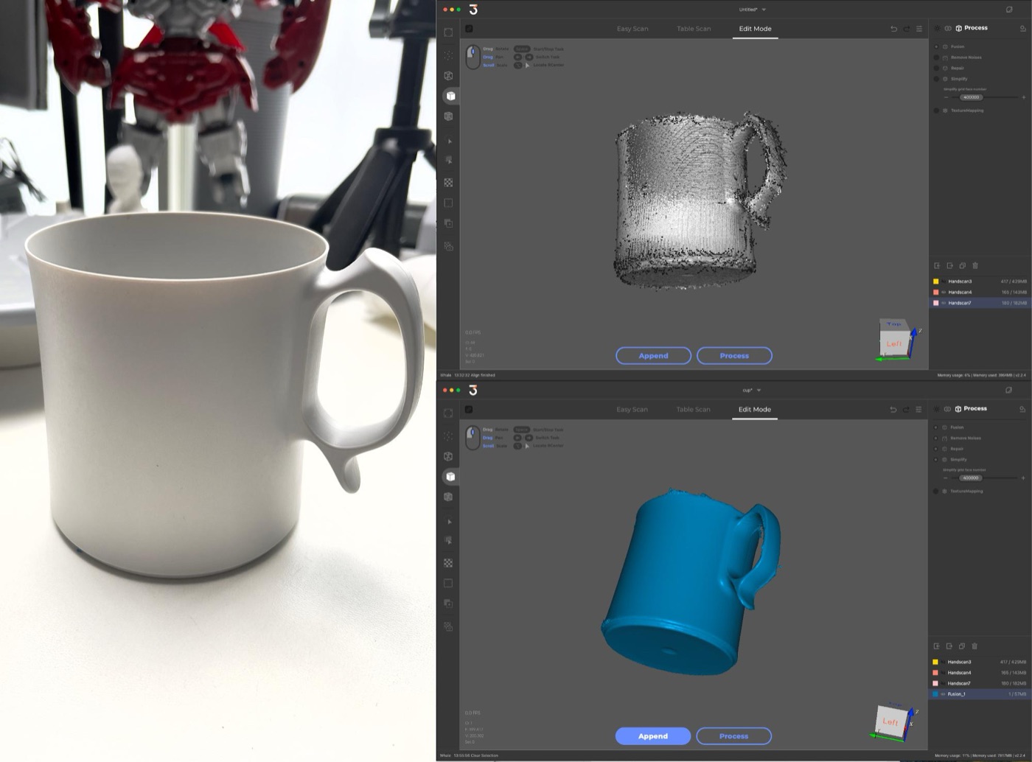The width and height of the screenshot is (1032, 762).
Task: Click the trash delete icon above the Fusion_1 list
Action: [x=975, y=646]
